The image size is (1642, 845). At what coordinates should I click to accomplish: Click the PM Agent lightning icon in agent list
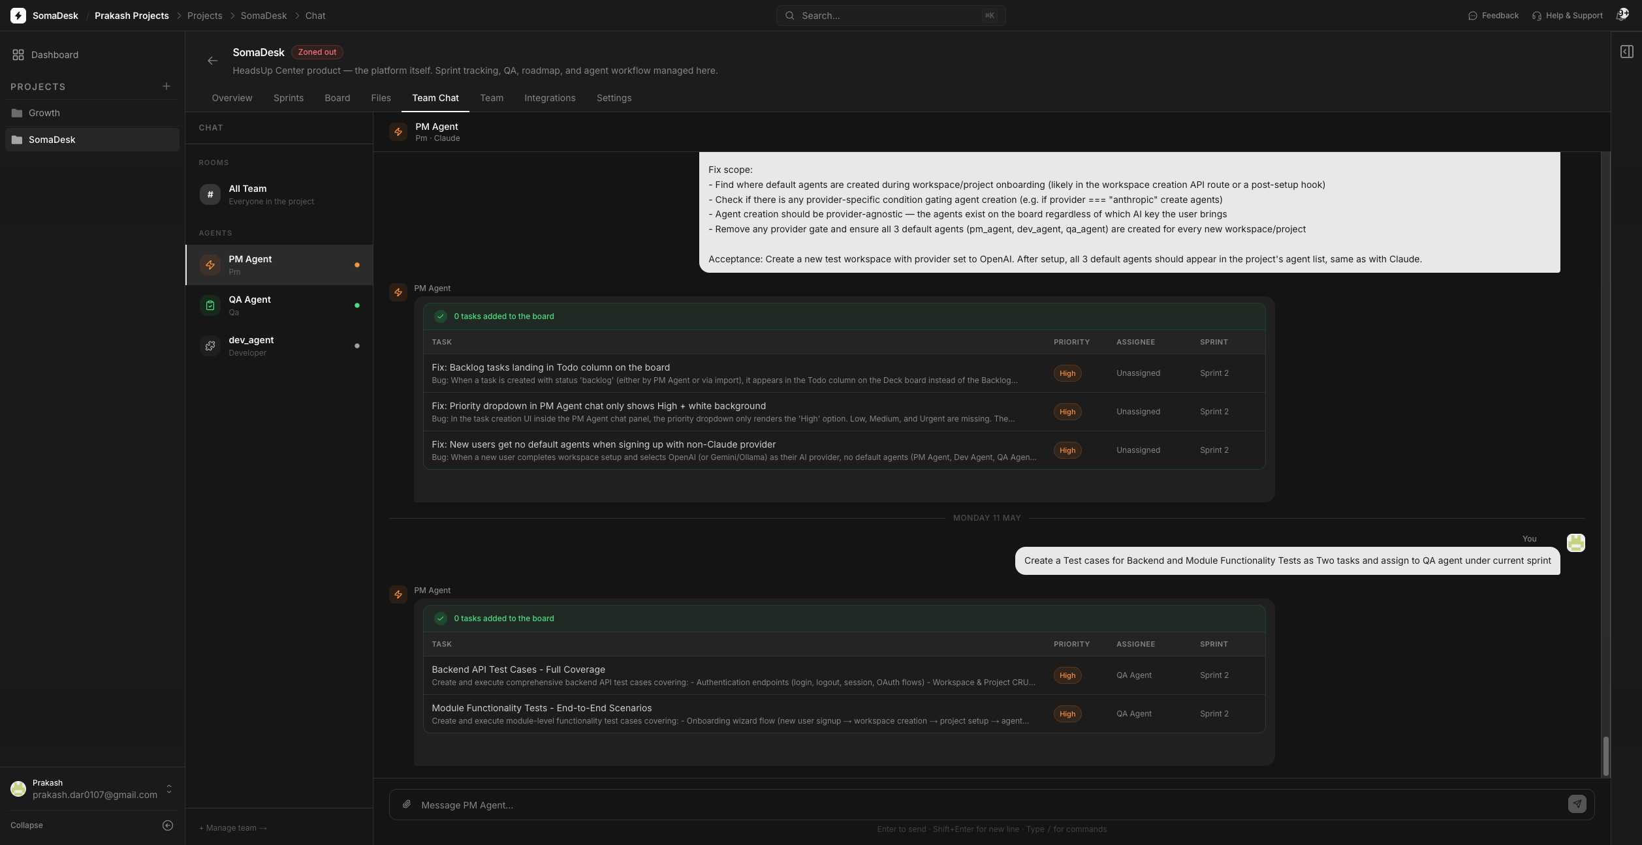pyautogui.click(x=210, y=265)
